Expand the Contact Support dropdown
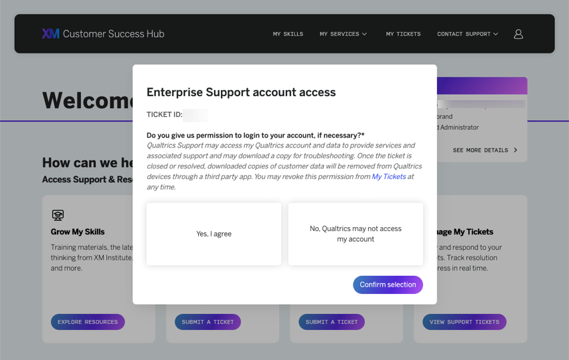 (x=467, y=34)
